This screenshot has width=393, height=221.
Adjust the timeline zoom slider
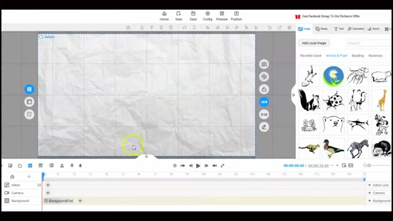click(x=369, y=165)
